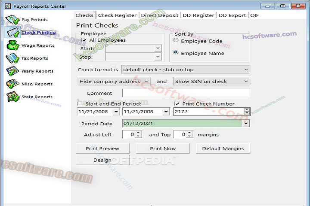310x206 pixels.
Task: Switch to the QIF tab
Action: 254,15
